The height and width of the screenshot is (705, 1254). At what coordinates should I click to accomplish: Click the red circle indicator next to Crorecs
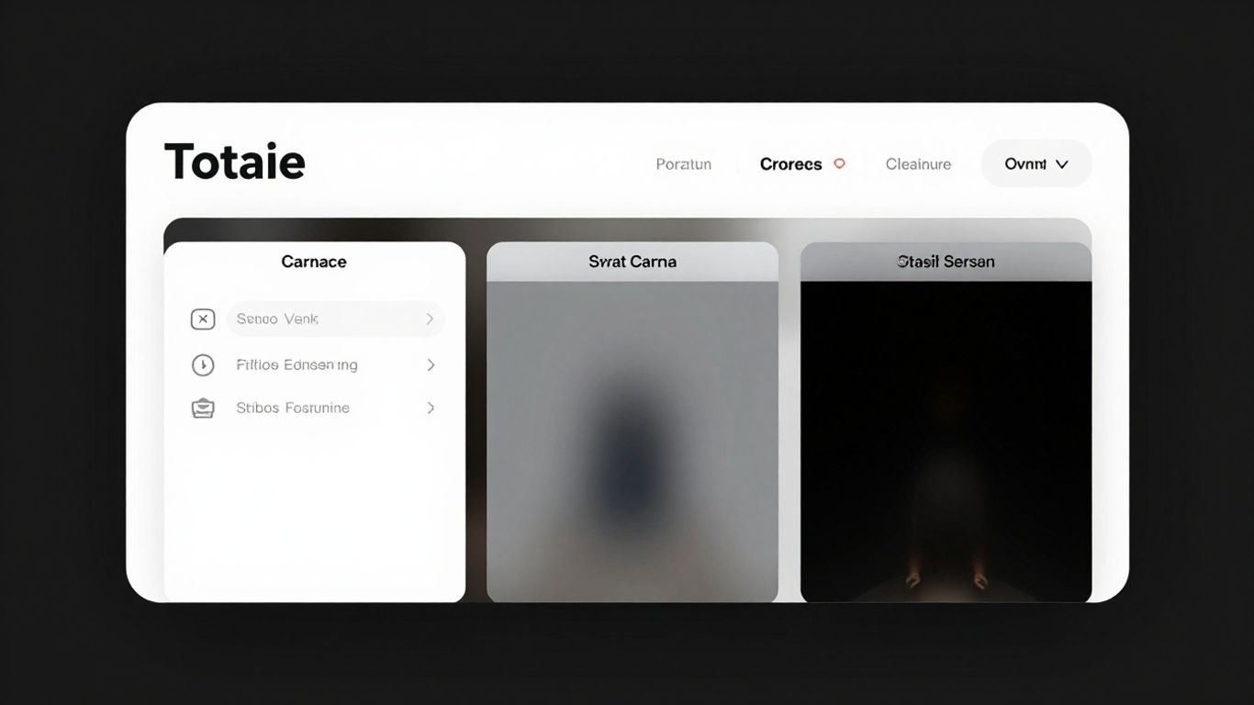(x=838, y=163)
